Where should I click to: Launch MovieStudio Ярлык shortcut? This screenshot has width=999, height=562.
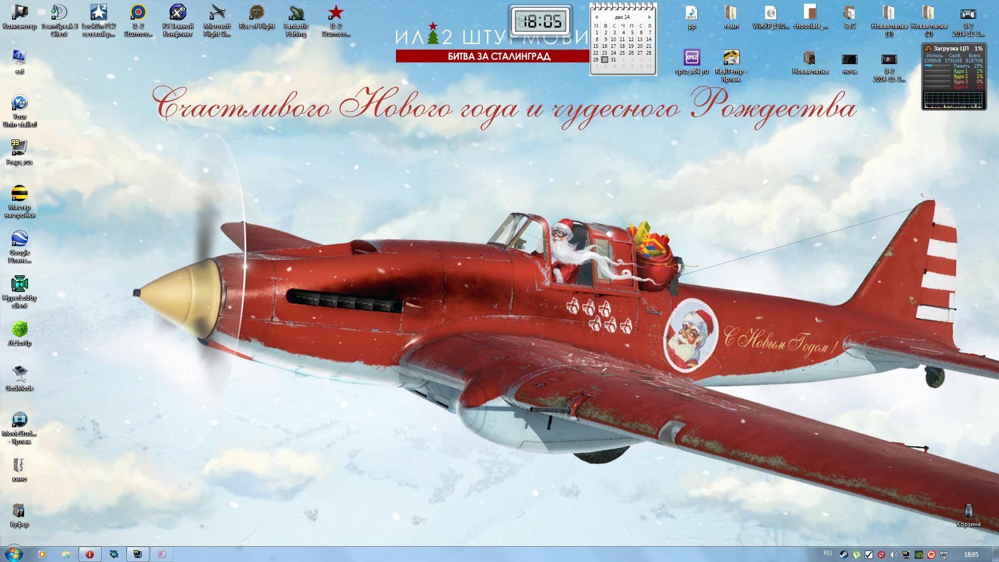point(19,427)
